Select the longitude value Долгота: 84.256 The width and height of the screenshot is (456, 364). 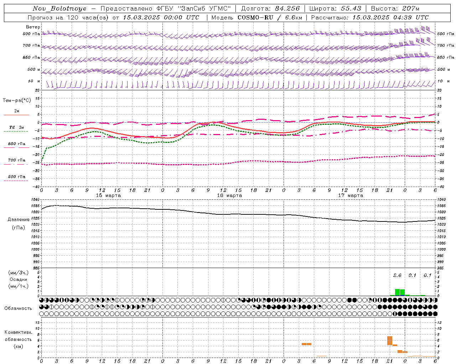pyautogui.click(x=270, y=9)
